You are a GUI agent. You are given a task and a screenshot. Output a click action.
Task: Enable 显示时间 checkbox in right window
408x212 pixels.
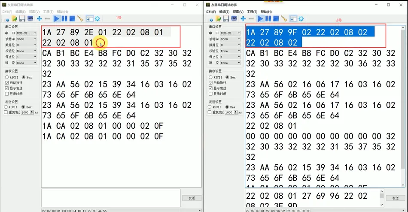click(x=210, y=94)
